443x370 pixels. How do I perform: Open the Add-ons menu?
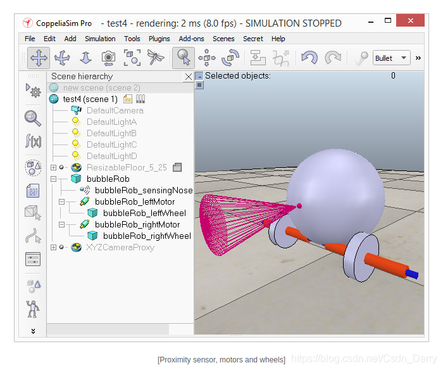click(191, 39)
